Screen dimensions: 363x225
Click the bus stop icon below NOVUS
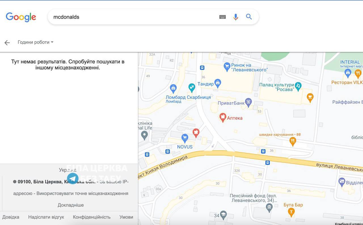pyautogui.click(x=167, y=151)
